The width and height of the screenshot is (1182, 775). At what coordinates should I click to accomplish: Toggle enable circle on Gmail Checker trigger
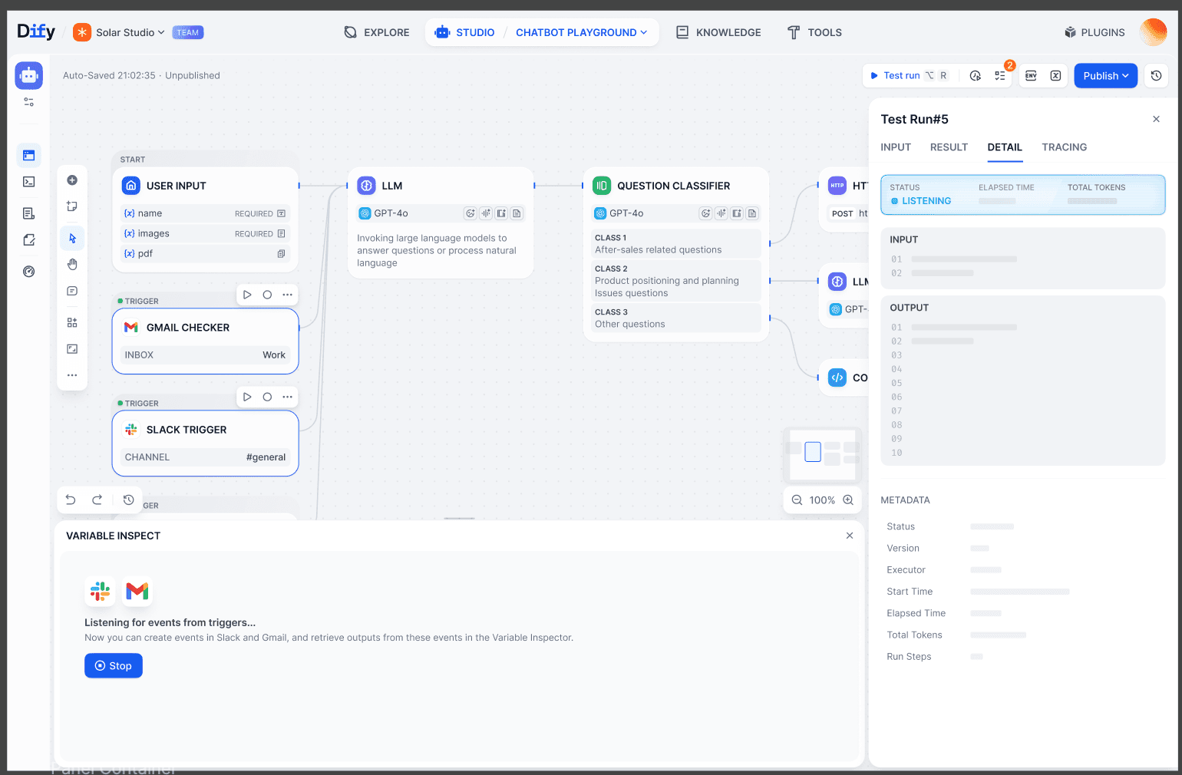[267, 295]
